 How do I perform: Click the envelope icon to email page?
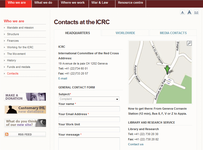coord(196,12)
